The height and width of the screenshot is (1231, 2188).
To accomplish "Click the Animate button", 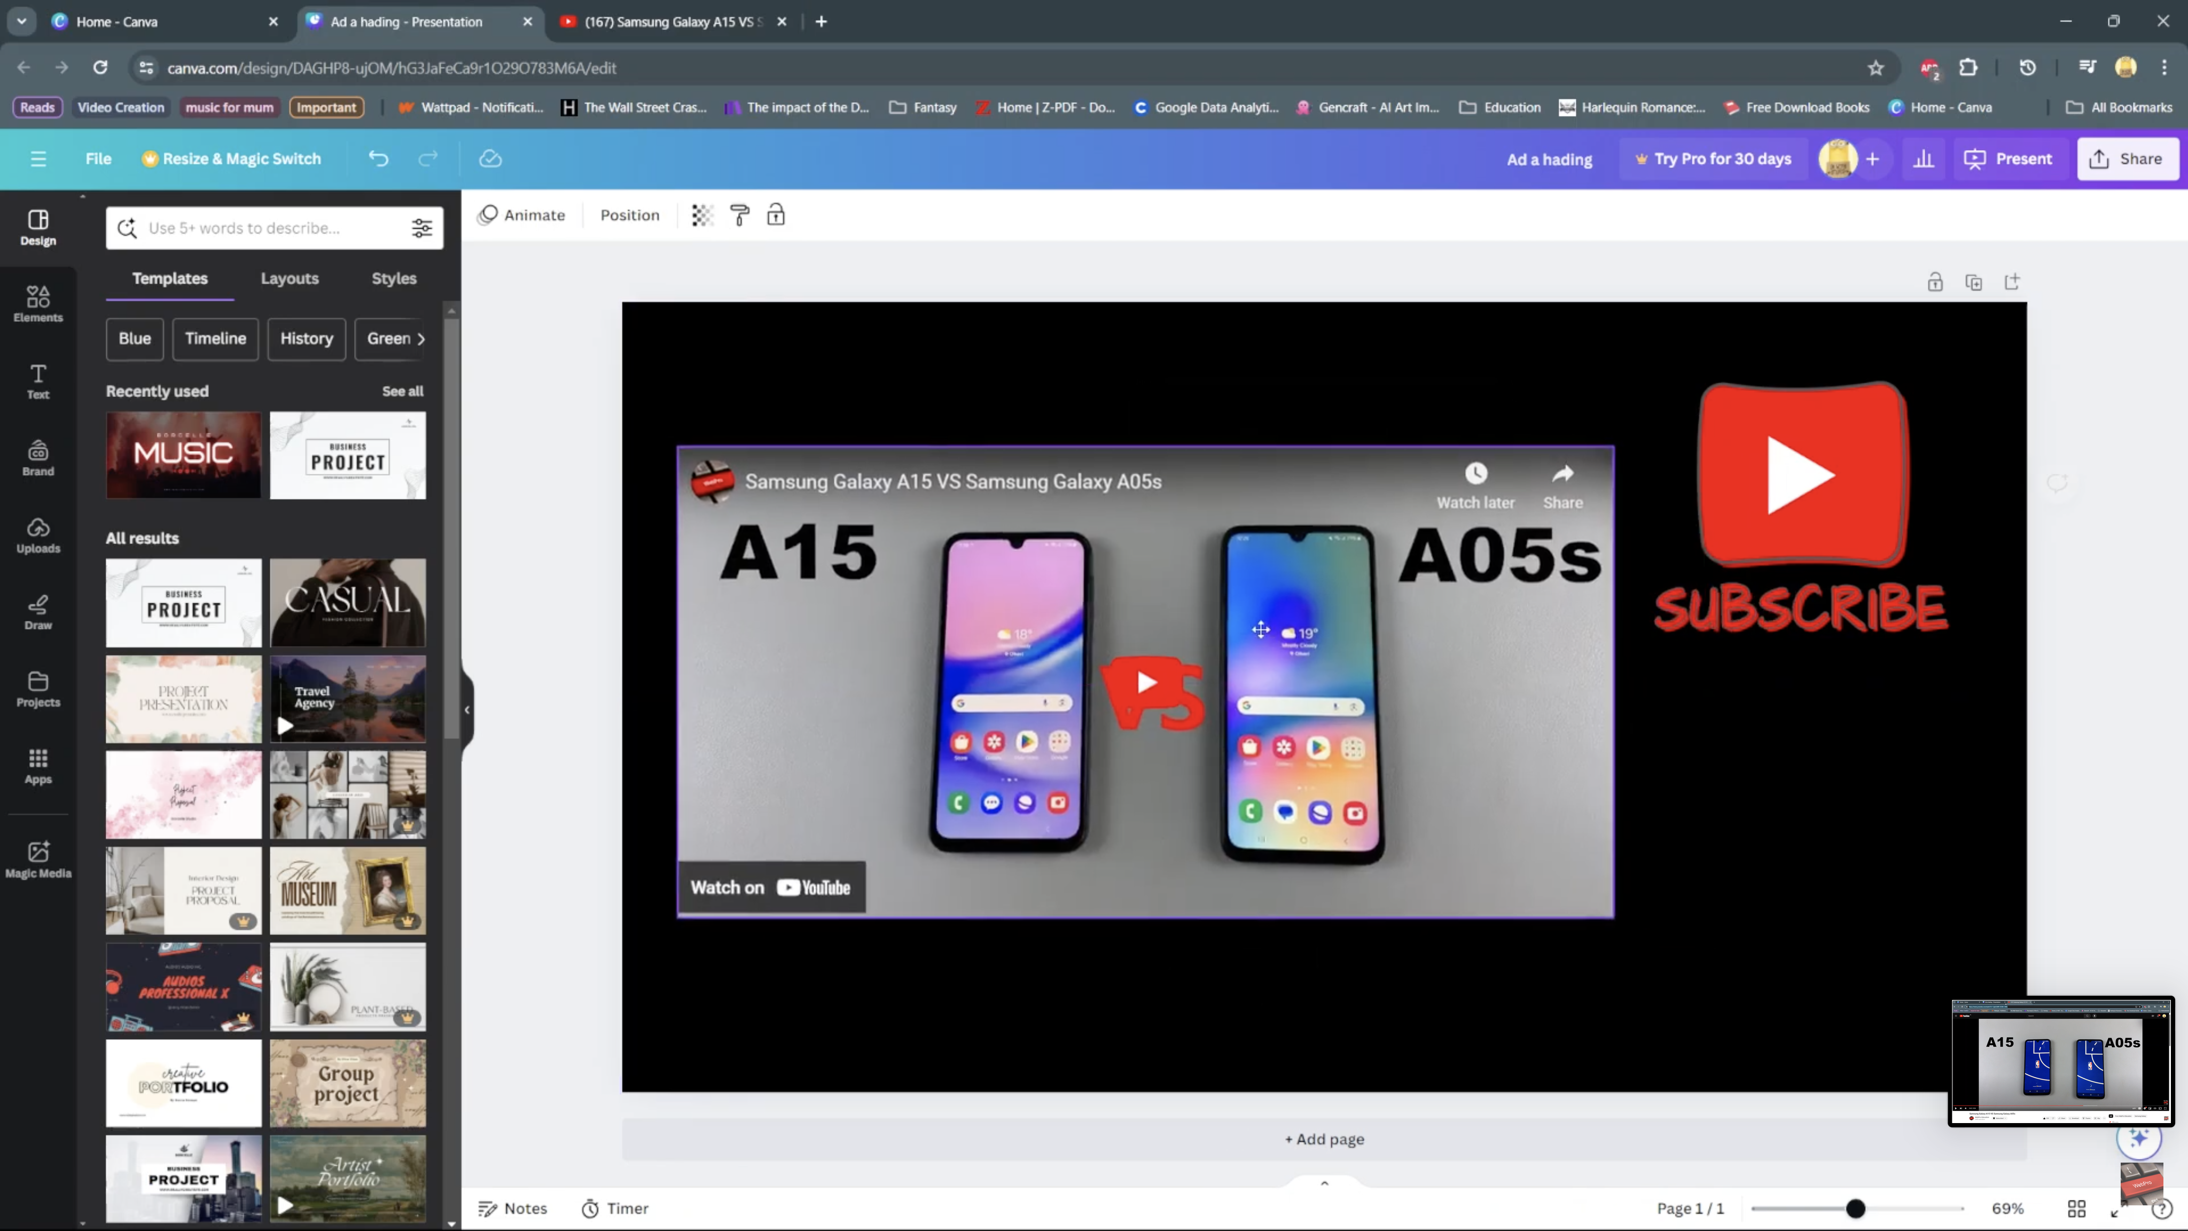I will pyautogui.click(x=521, y=215).
